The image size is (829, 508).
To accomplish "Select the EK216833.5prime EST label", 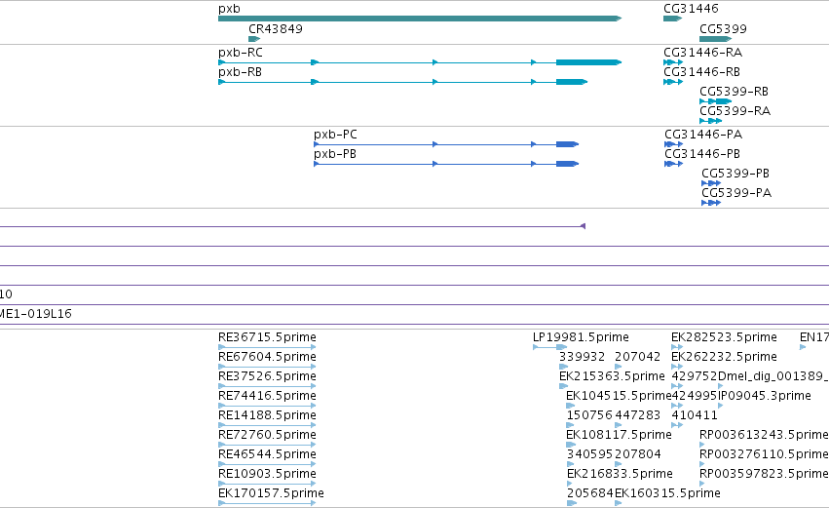I will (x=620, y=475).
